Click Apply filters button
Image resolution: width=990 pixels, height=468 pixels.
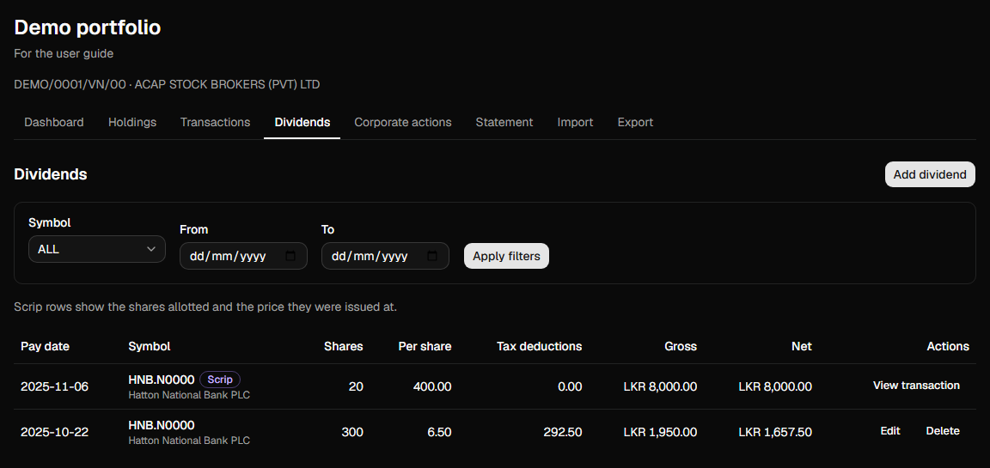(x=506, y=256)
